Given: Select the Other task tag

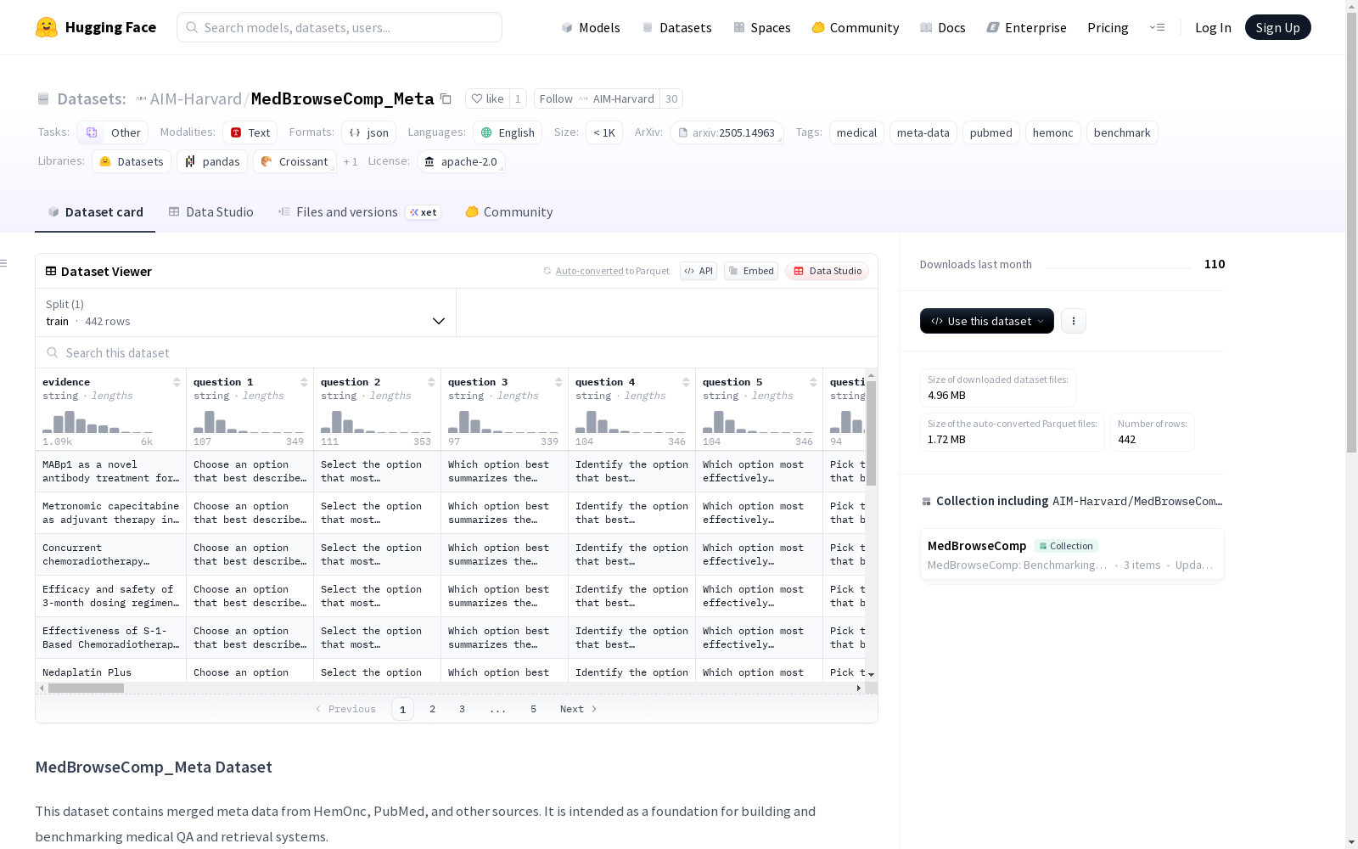Looking at the screenshot, I should click(113, 132).
